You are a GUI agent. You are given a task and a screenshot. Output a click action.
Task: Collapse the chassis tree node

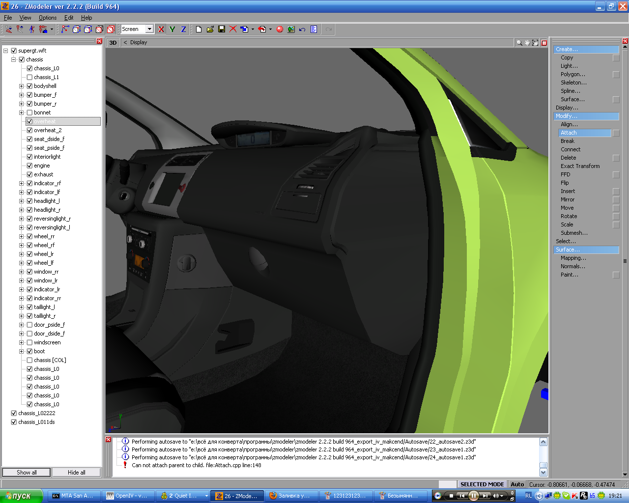click(x=14, y=59)
